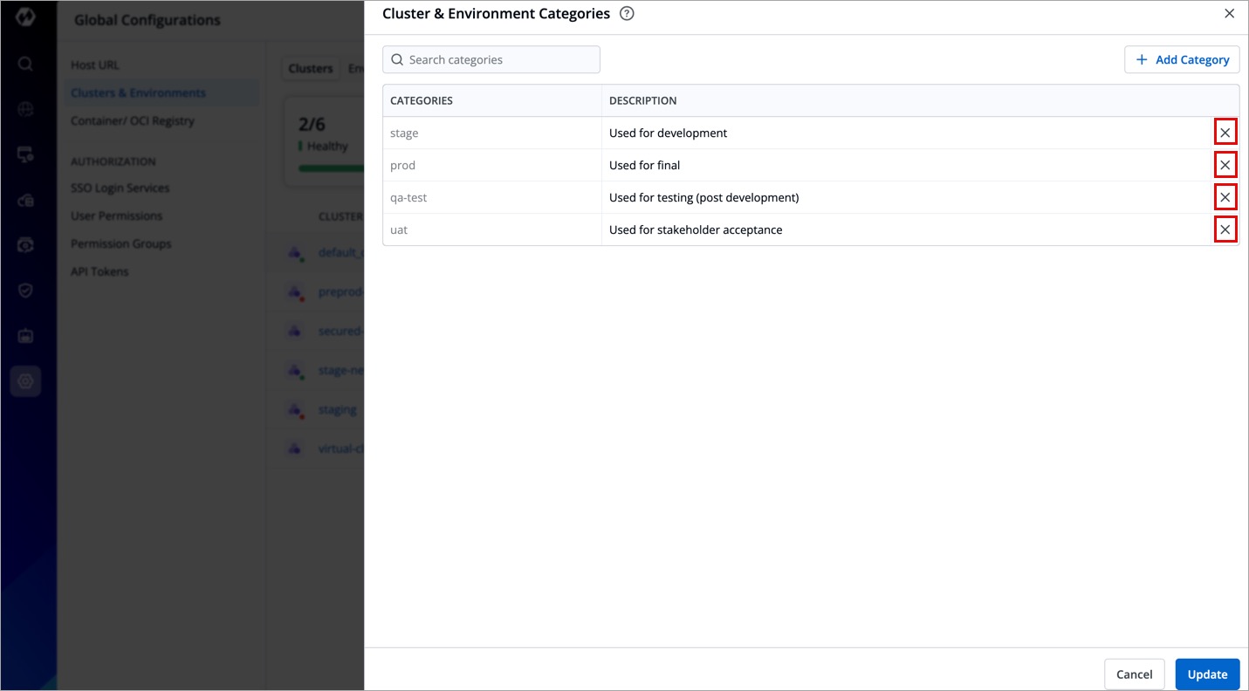Cancel the category changes

point(1134,674)
